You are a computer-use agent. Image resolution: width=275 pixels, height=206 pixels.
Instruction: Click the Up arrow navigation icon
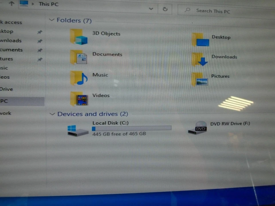pyautogui.click(x=11, y=4)
